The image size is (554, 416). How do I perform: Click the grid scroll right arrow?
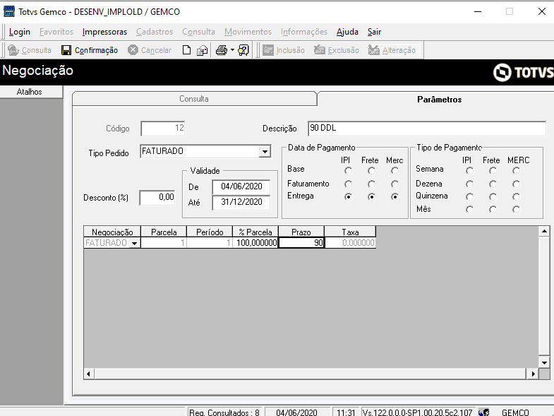point(533,374)
